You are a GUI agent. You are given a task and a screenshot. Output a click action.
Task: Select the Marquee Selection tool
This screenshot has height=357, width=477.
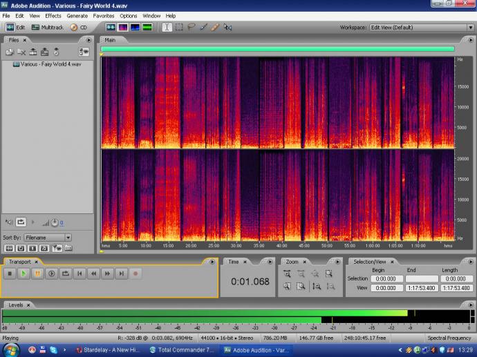pos(179,28)
